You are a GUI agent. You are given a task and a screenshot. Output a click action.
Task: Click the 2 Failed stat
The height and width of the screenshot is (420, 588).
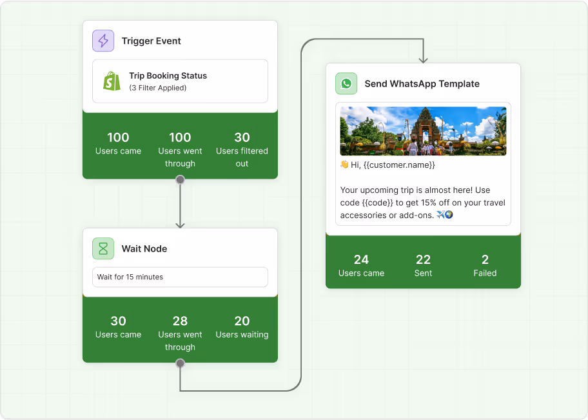(485, 265)
